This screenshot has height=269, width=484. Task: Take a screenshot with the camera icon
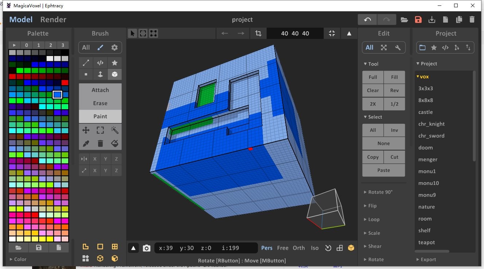[147, 248]
